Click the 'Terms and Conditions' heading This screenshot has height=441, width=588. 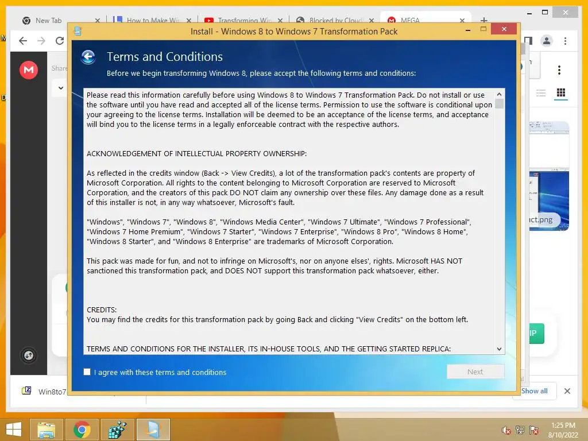coord(165,57)
